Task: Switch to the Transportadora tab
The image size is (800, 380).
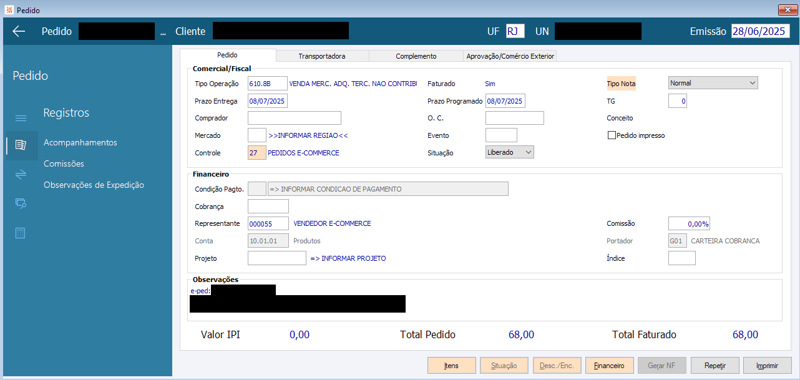Action: [322, 56]
